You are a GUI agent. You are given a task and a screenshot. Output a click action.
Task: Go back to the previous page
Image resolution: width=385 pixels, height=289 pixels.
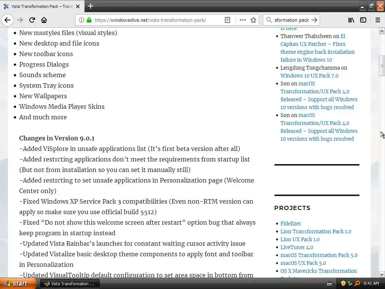[x=8, y=20]
